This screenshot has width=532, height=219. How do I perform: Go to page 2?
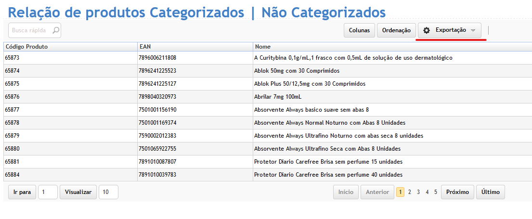409,192
